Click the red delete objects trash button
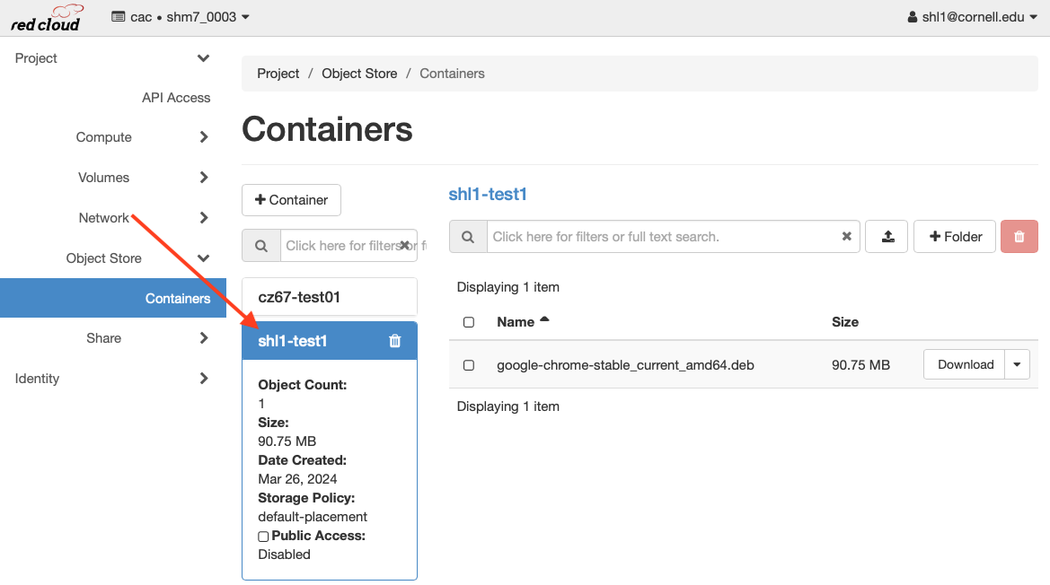The width and height of the screenshot is (1050, 585). click(1019, 237)
